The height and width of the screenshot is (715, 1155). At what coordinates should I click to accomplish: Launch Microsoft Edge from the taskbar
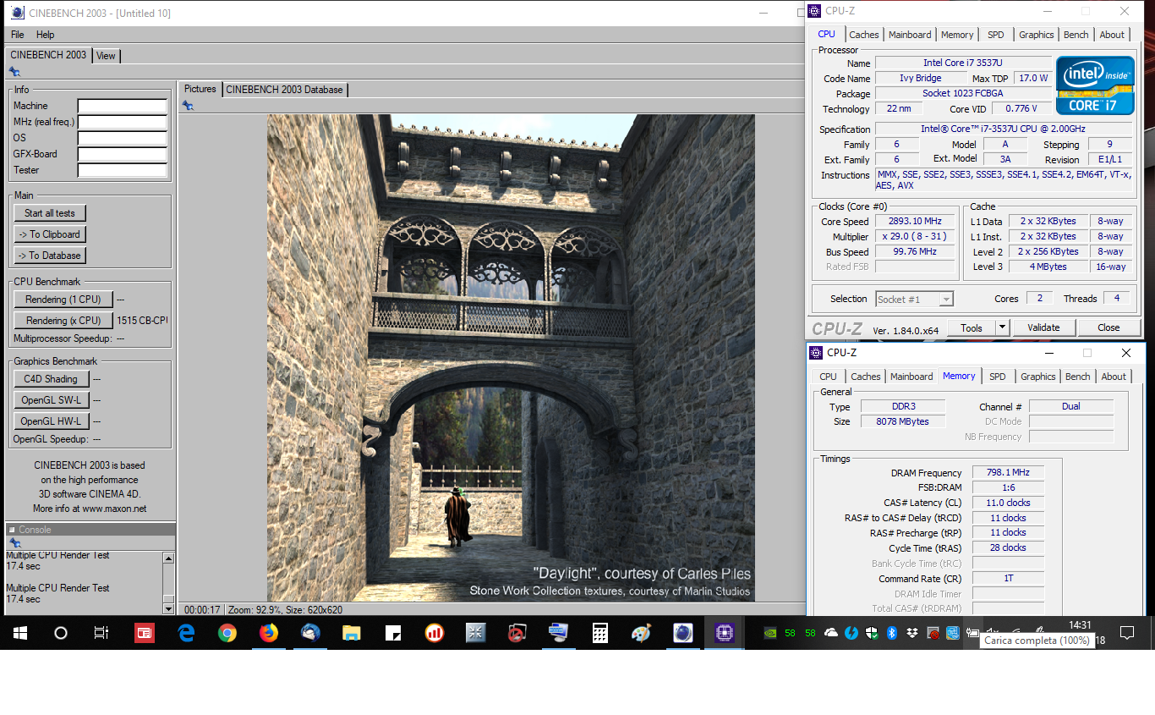[x=186, y=632]
